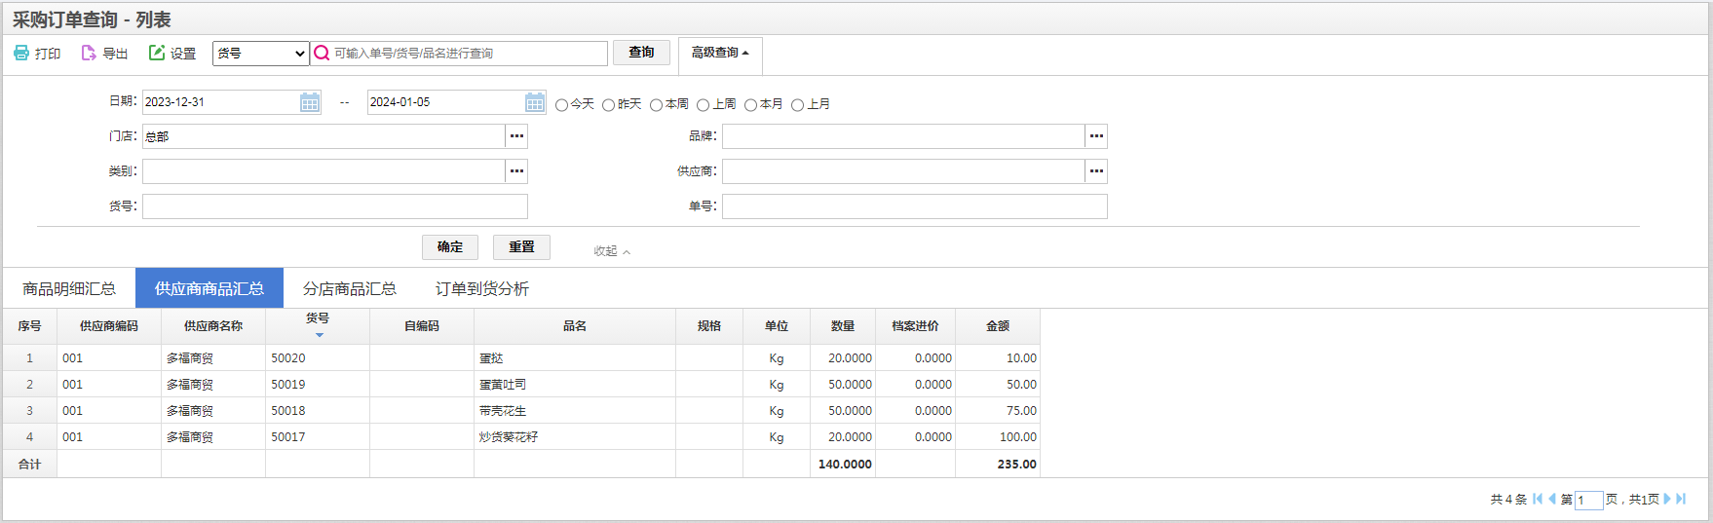This screenshot has width=1713, height=523.
Task: Click 单位 column header
Action: coord(777,326)
